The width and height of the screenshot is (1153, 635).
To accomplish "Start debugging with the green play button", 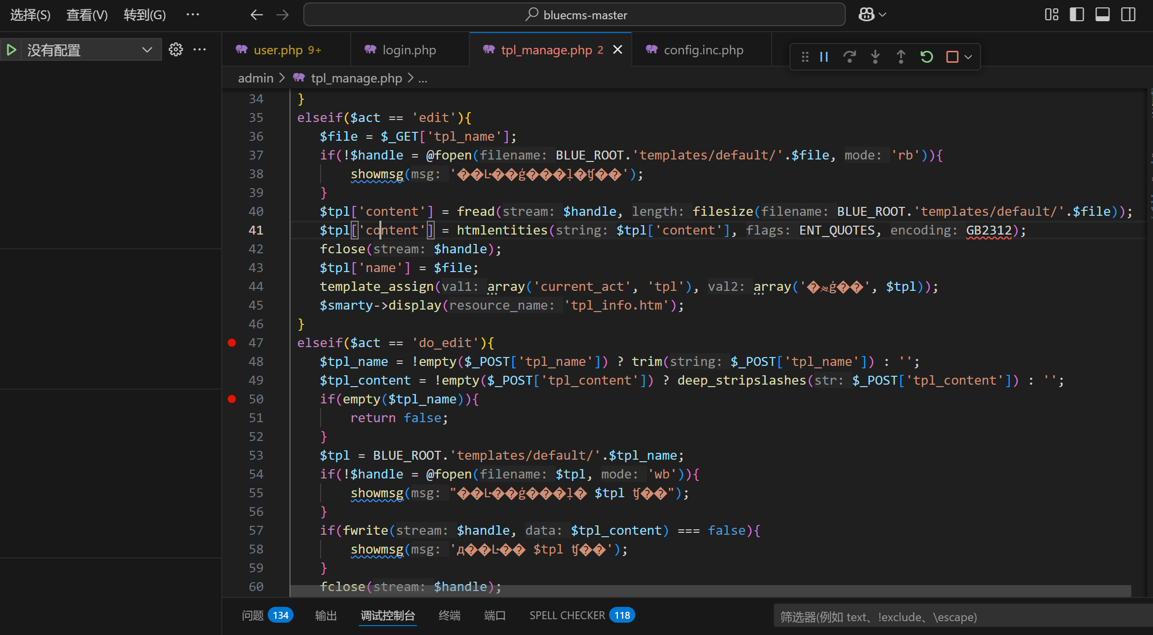I will point(11,50).
